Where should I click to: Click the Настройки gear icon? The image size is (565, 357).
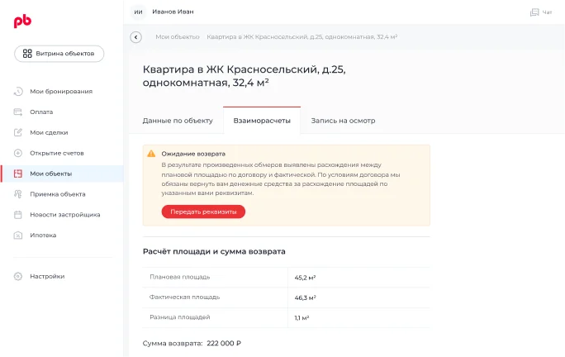coord(18,276)
